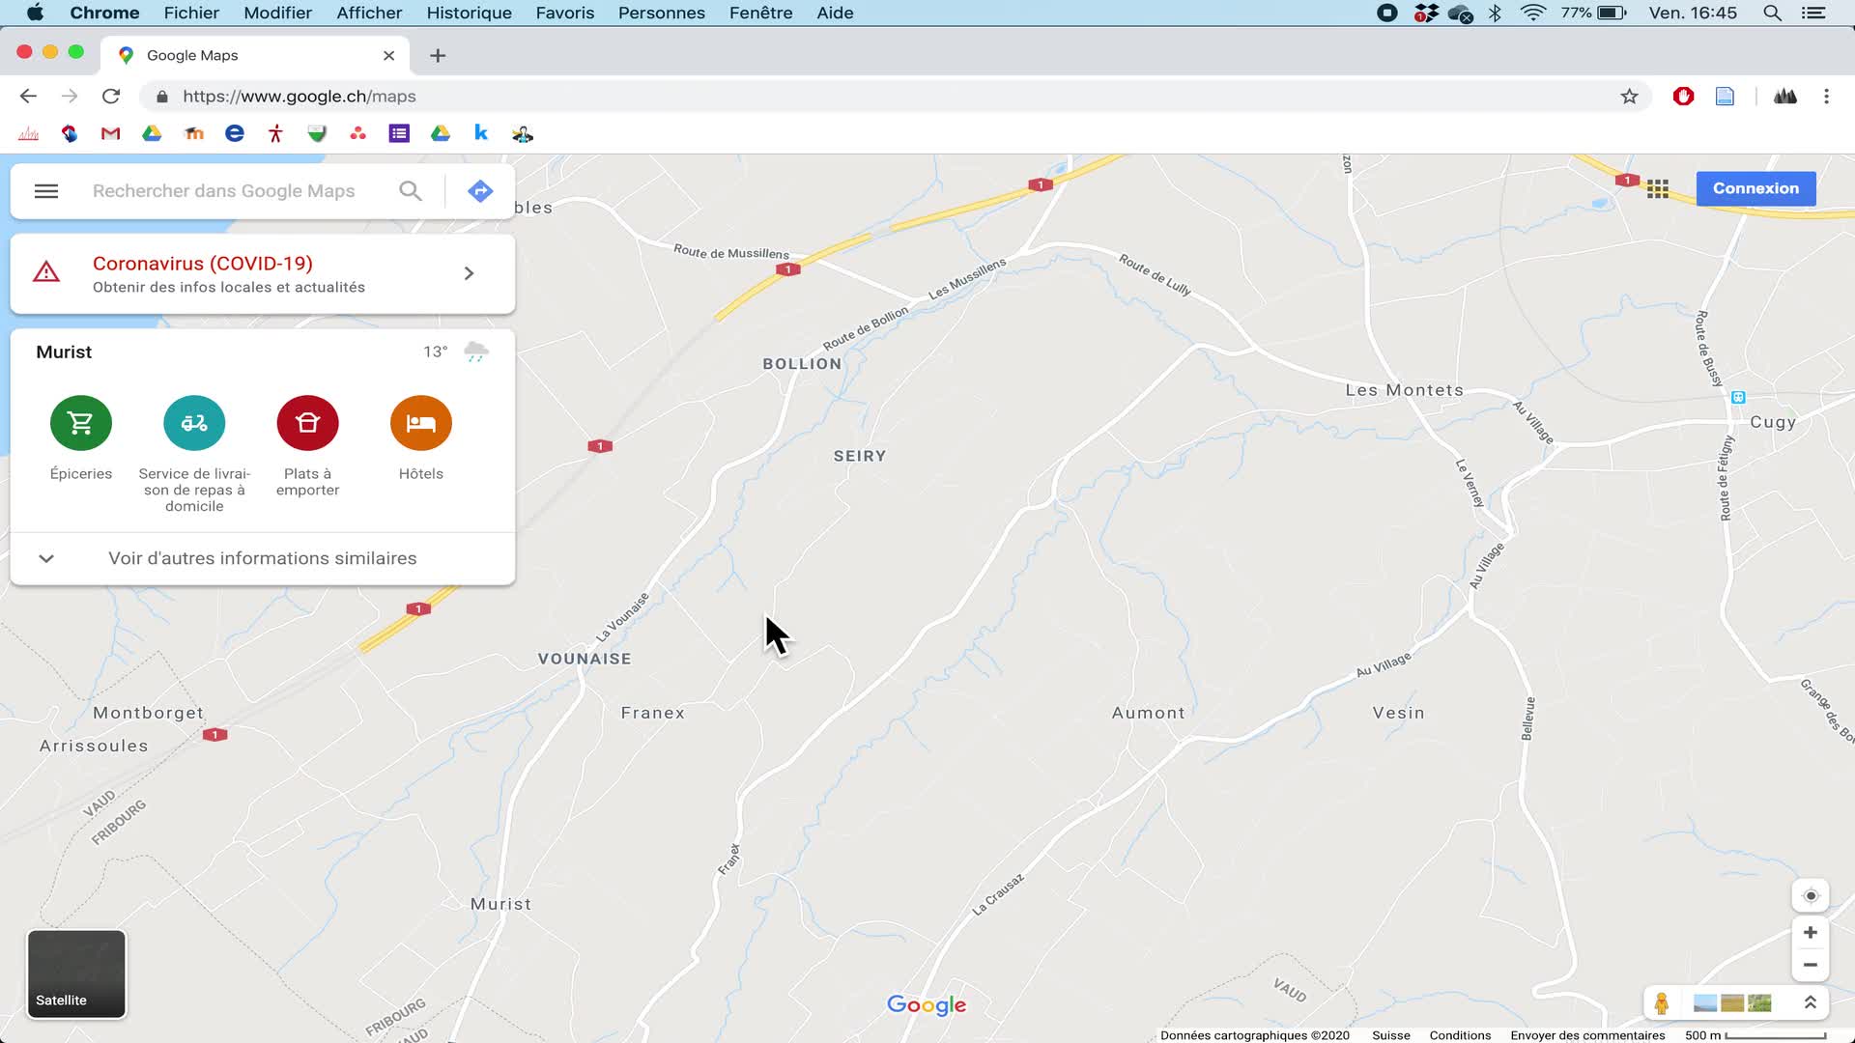
Task: Open directions with the blue arrow icon
Action: click(480, 191)
